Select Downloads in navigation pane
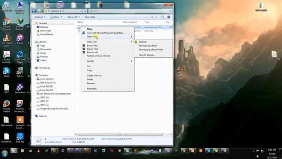Screen dimensions: 282x159 [45, 31]
